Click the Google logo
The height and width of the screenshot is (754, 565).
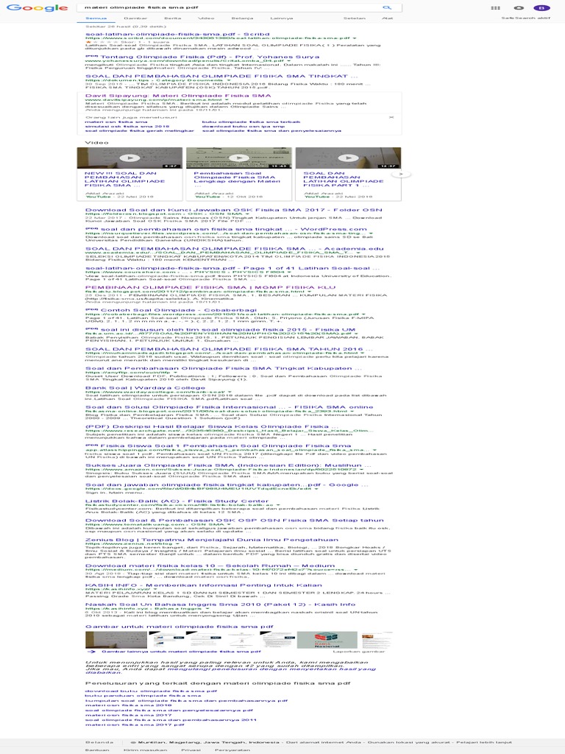pyautogui.click(x=37, y=7)
